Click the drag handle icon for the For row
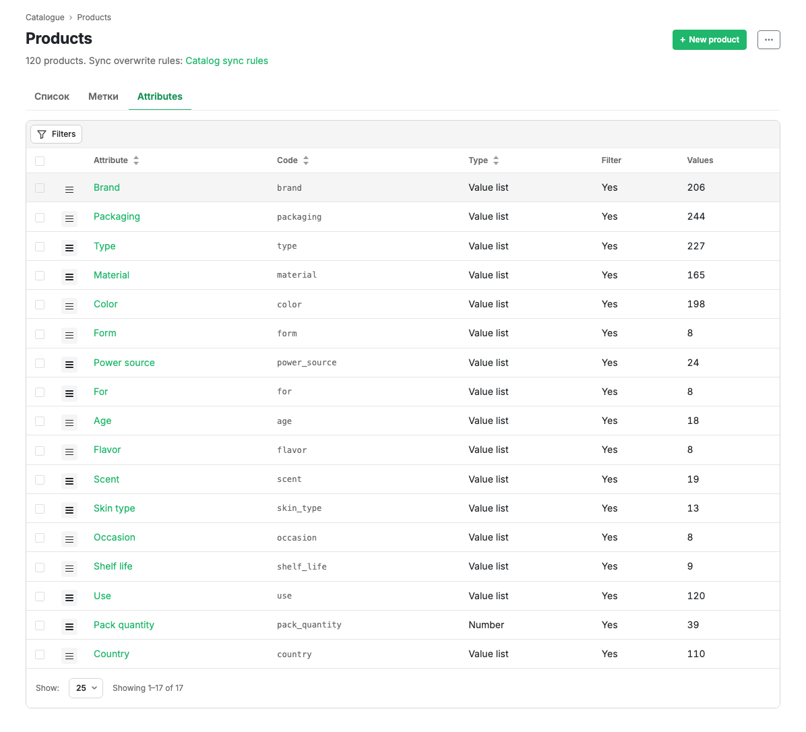The width and height of the screenshot is (806, 732). coord(69,393)
